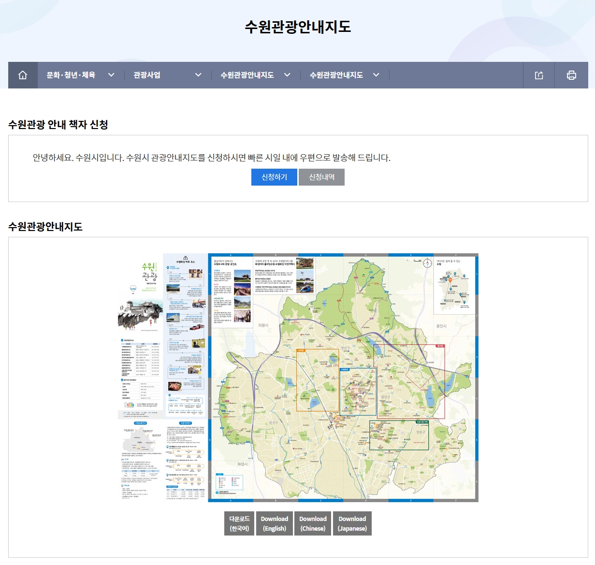Screen dimensions: 595x565
Task: View application history via 신청내역 button
Action: click(x=322, y=177)
